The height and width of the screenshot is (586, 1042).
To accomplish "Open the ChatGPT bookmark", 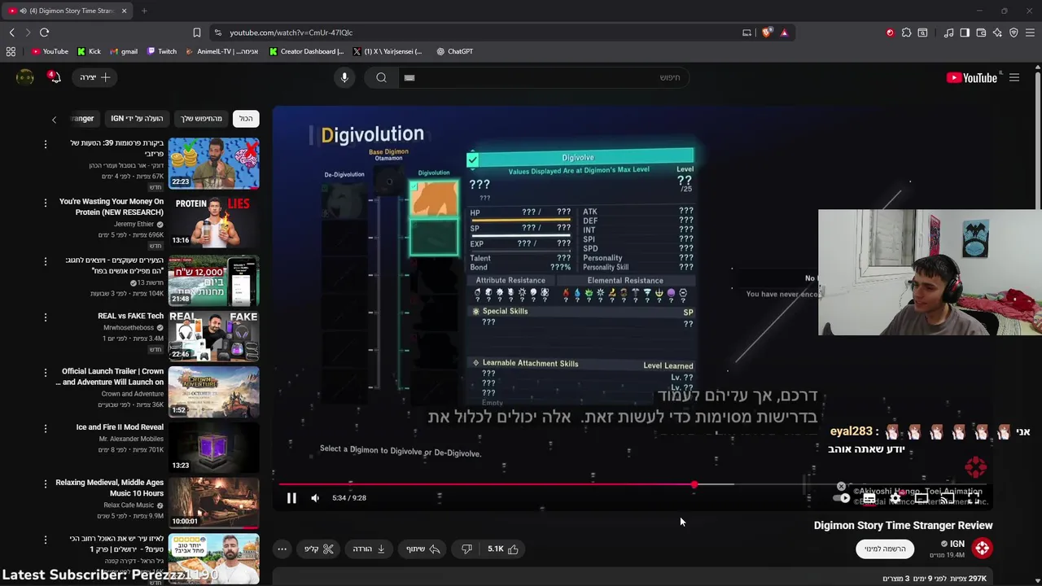I will click(x=454, y=51).
